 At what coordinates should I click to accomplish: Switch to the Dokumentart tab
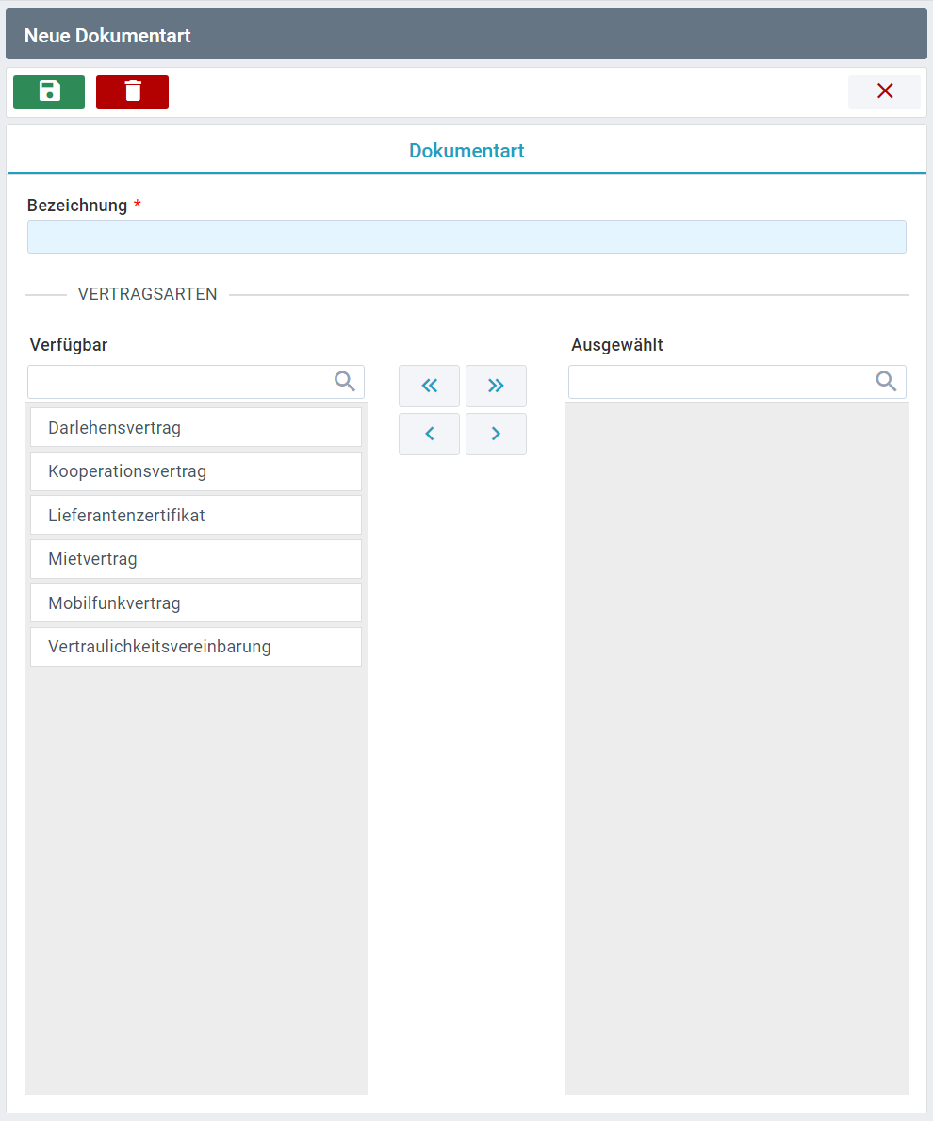pyautogui.click(x=466, y=151)
